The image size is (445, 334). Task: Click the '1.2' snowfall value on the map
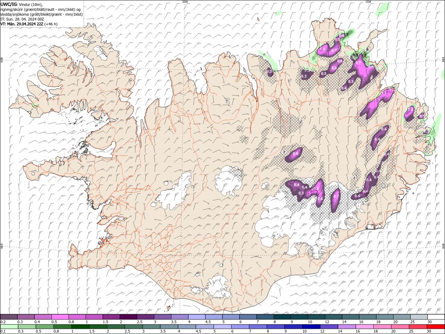click(410, 109)
